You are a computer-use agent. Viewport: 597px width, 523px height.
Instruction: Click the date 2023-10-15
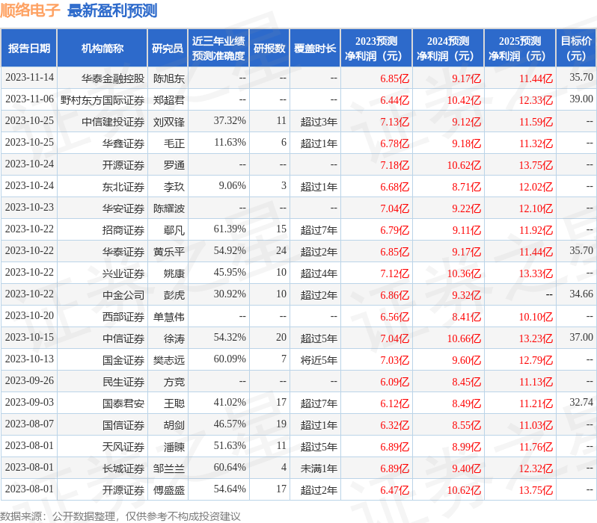29,338
